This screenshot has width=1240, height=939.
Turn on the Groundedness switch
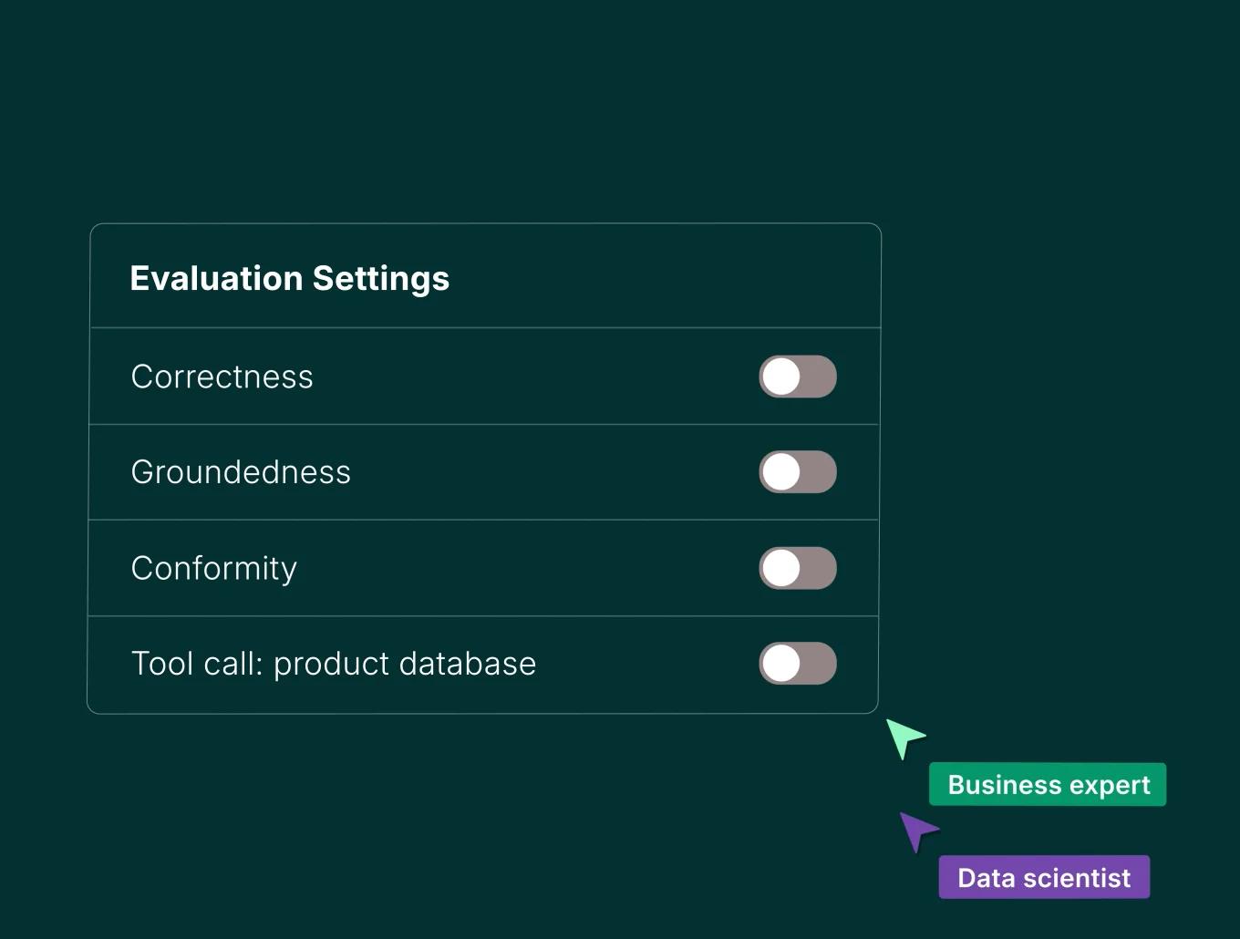[x=798, y=472]
